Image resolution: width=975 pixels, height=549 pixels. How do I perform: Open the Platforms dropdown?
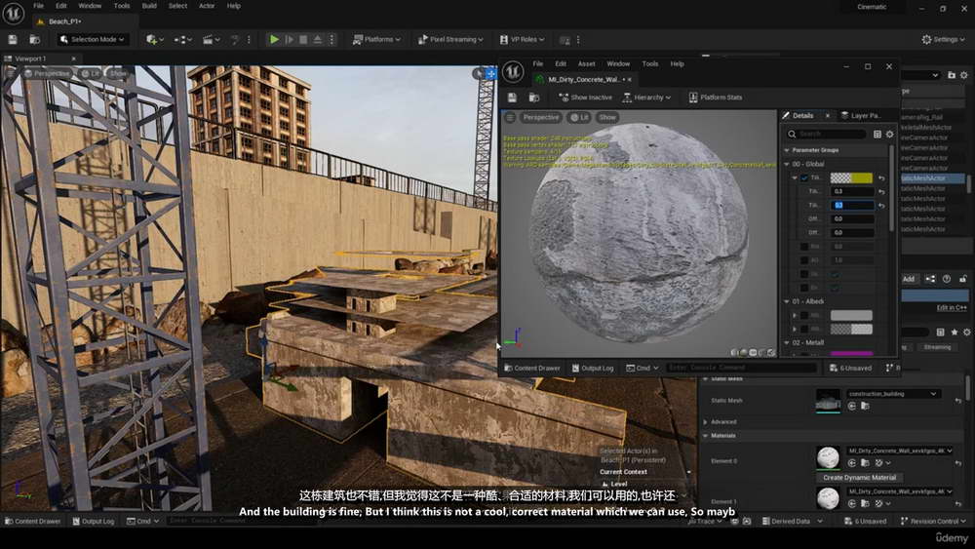376,39
